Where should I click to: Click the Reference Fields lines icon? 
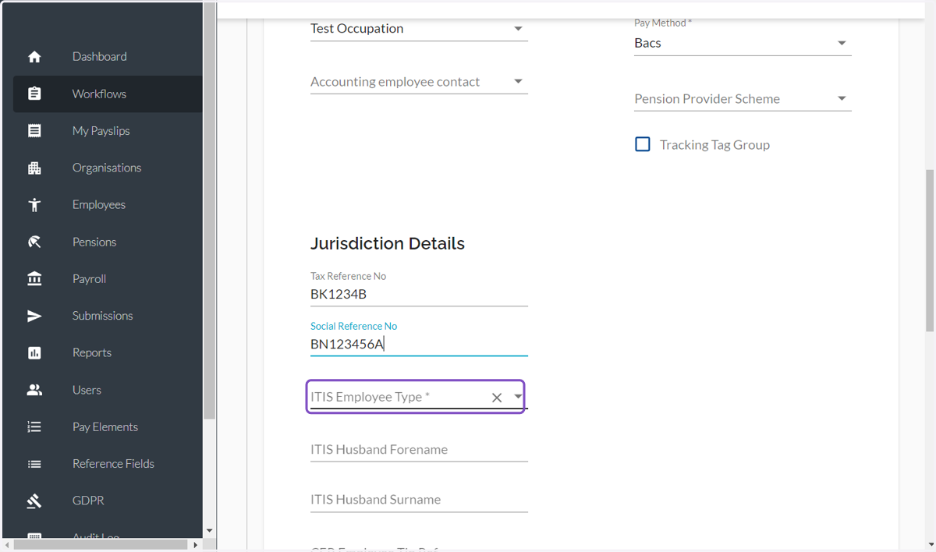point(34,464)
